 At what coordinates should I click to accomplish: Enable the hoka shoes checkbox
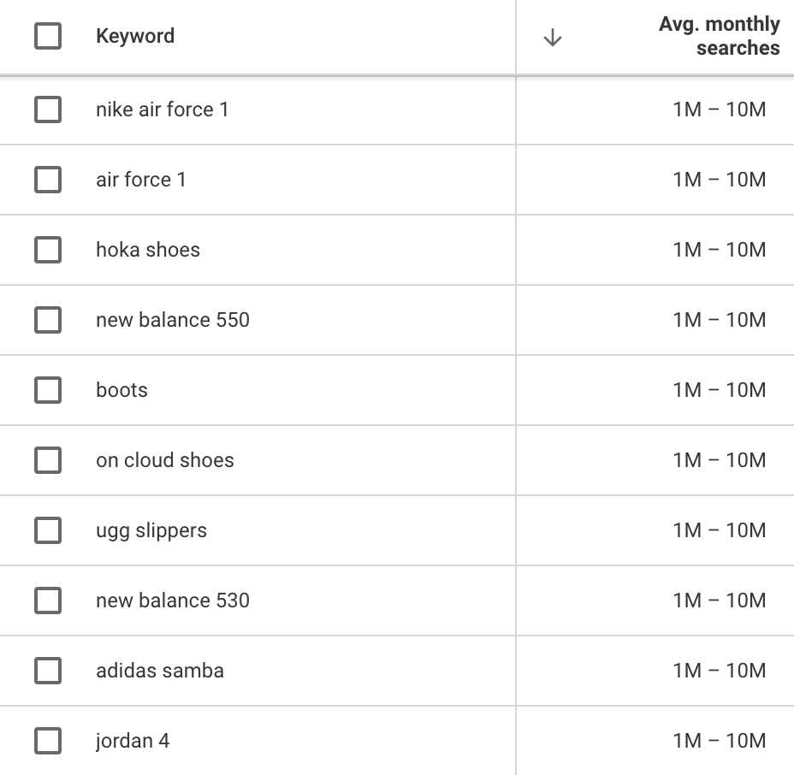tap(48, 250)
